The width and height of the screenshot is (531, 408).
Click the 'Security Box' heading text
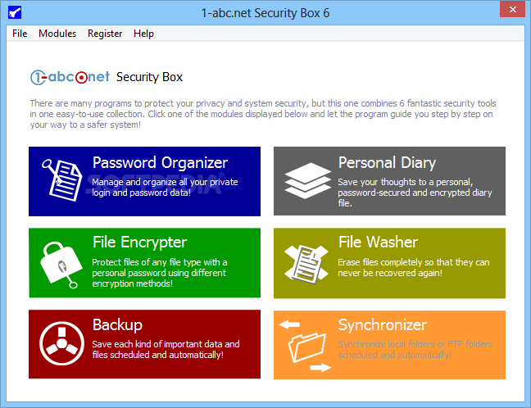(x=149, y=77)
